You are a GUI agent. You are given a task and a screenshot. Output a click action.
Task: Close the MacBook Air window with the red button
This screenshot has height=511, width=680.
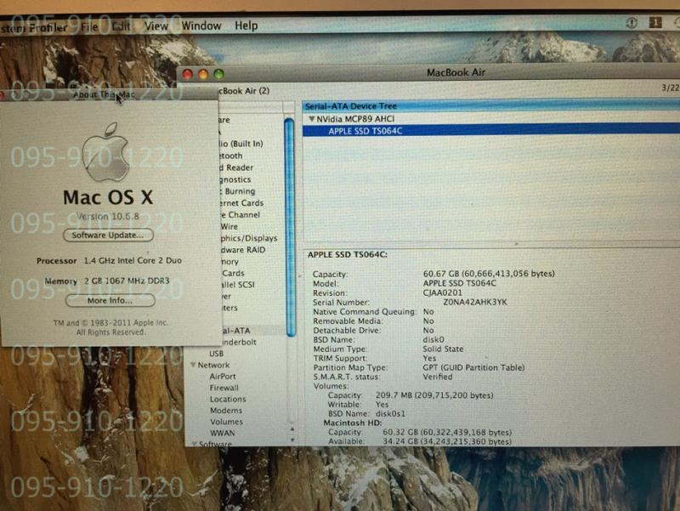pyautogui.click(x=187, y=74)
